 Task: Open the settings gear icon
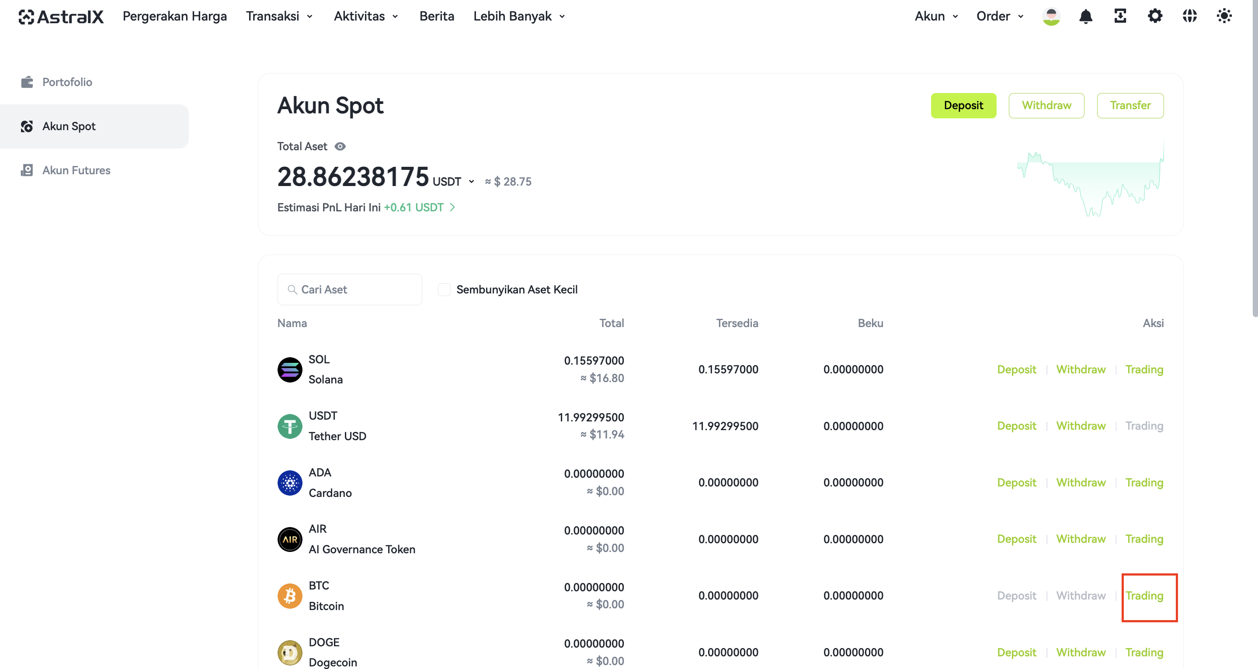[x=1154, y=16]
